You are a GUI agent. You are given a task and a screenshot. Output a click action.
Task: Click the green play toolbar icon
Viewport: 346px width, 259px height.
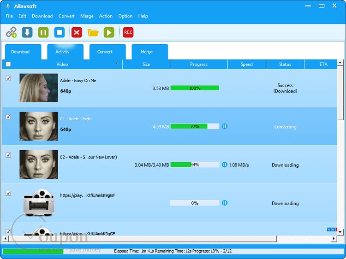[109, 32]
